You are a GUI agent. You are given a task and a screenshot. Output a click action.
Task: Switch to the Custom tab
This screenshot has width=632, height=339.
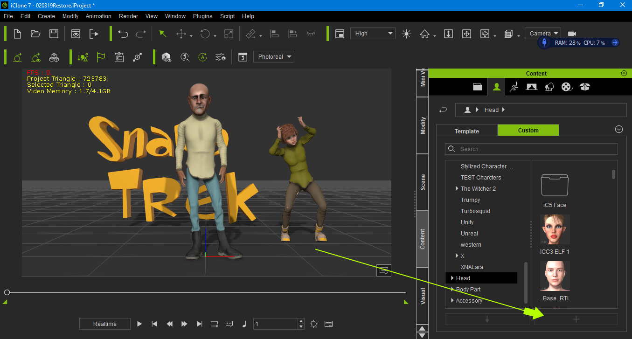coord(528,130)
